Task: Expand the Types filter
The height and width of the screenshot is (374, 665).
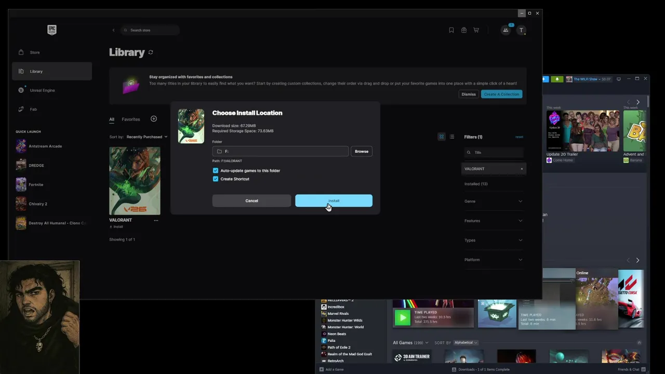Action: coord(494,240)
